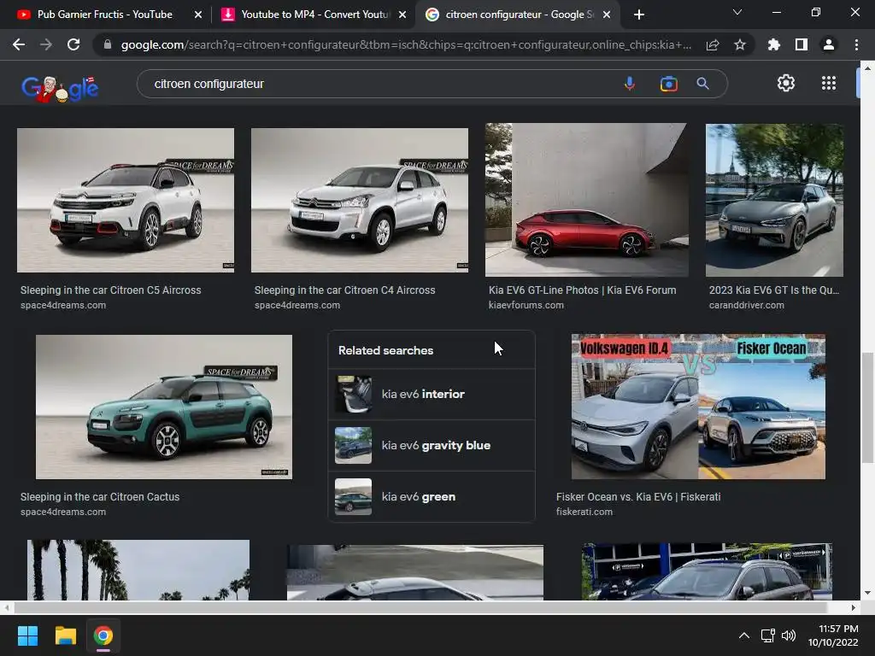The height and width of the screenshot is (656, 875).
Task: Select related search kia ev6 interior
Action: click(x=432, y=394)
